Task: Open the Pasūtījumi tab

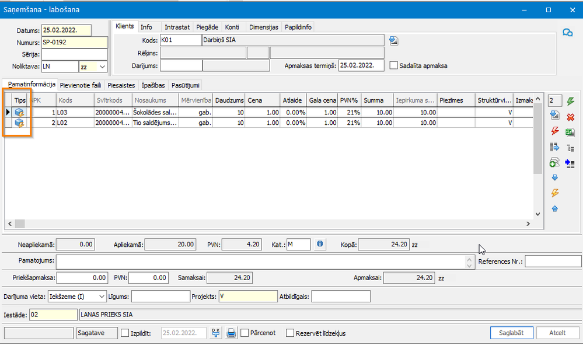Action: (x=185, y=85)
